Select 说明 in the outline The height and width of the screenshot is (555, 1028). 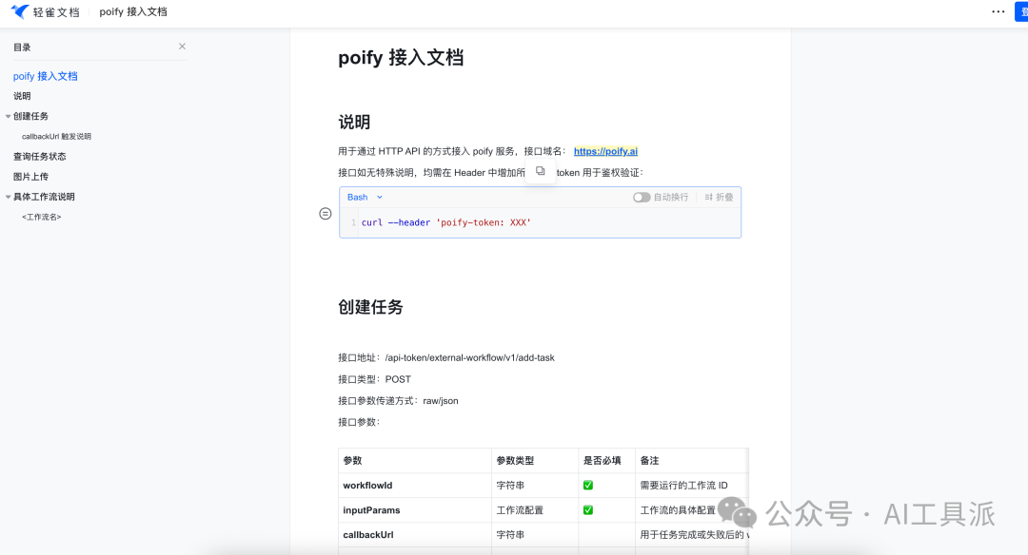[x=22, y=96]
